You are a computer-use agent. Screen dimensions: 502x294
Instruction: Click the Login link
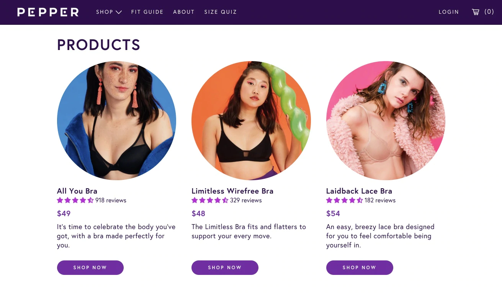449,12
